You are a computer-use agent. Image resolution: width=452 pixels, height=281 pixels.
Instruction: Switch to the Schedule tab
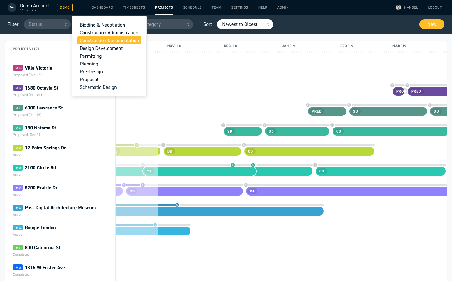[192, 7]
